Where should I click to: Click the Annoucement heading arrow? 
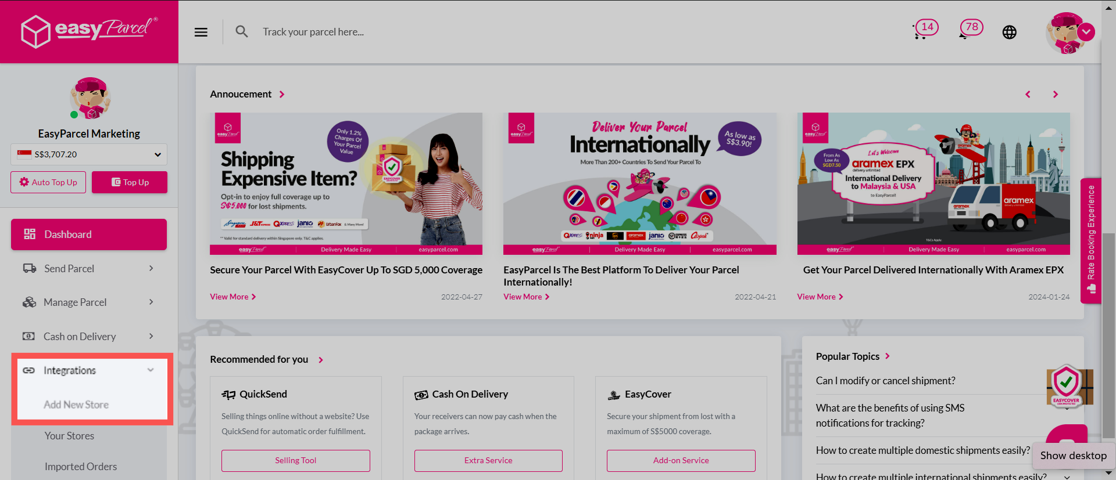coord(282,94)
